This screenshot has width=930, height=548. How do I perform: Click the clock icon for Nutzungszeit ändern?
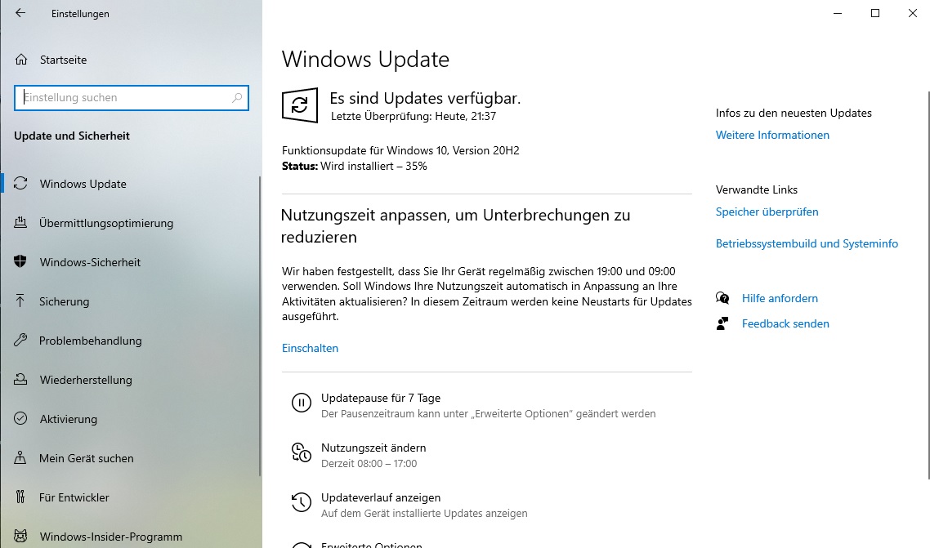click(302, 452)
